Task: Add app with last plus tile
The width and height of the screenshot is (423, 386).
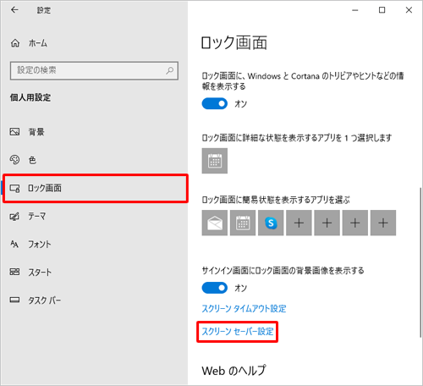Action: (383, 223)
